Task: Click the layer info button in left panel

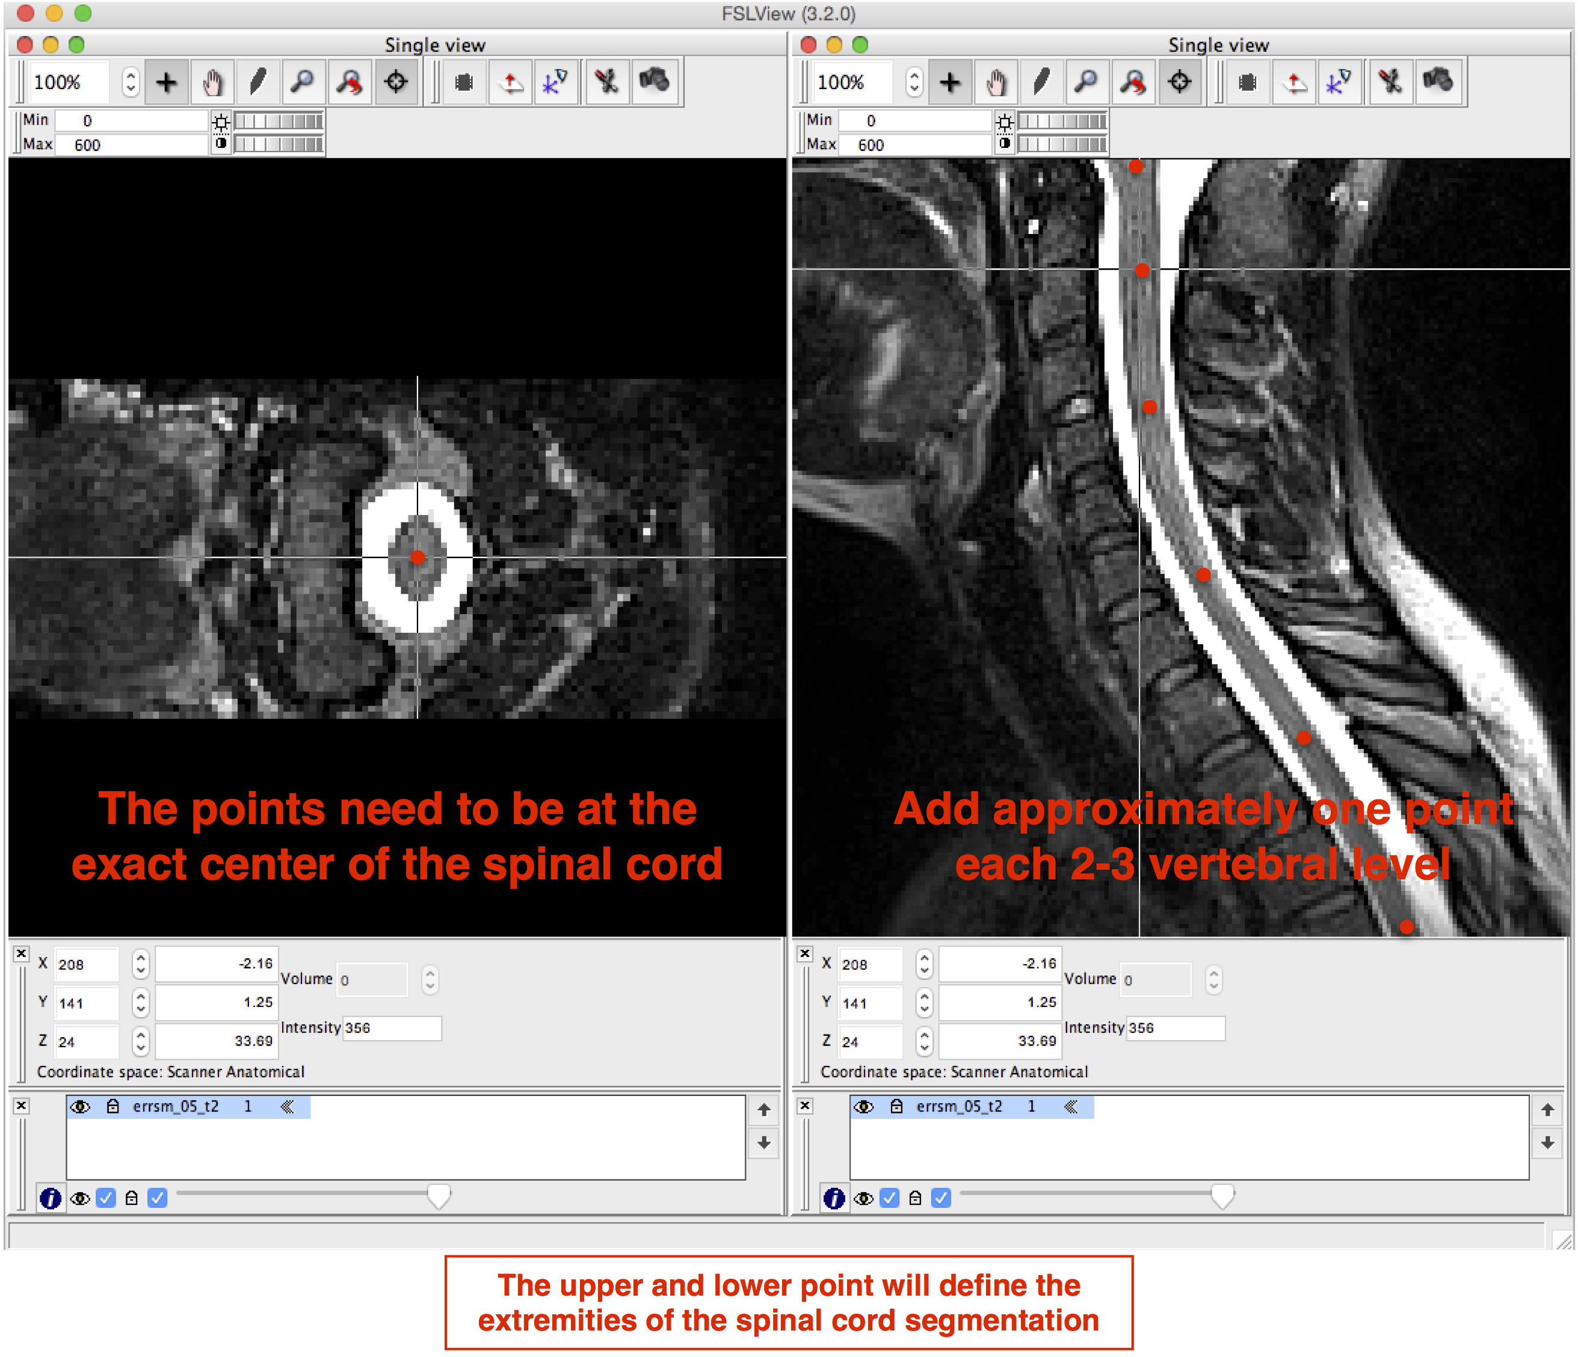Action: coord(51,1198)
